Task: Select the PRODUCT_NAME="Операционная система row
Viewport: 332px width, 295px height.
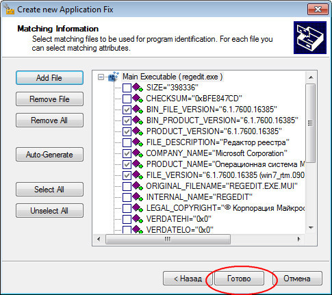Action: point(225,164)
